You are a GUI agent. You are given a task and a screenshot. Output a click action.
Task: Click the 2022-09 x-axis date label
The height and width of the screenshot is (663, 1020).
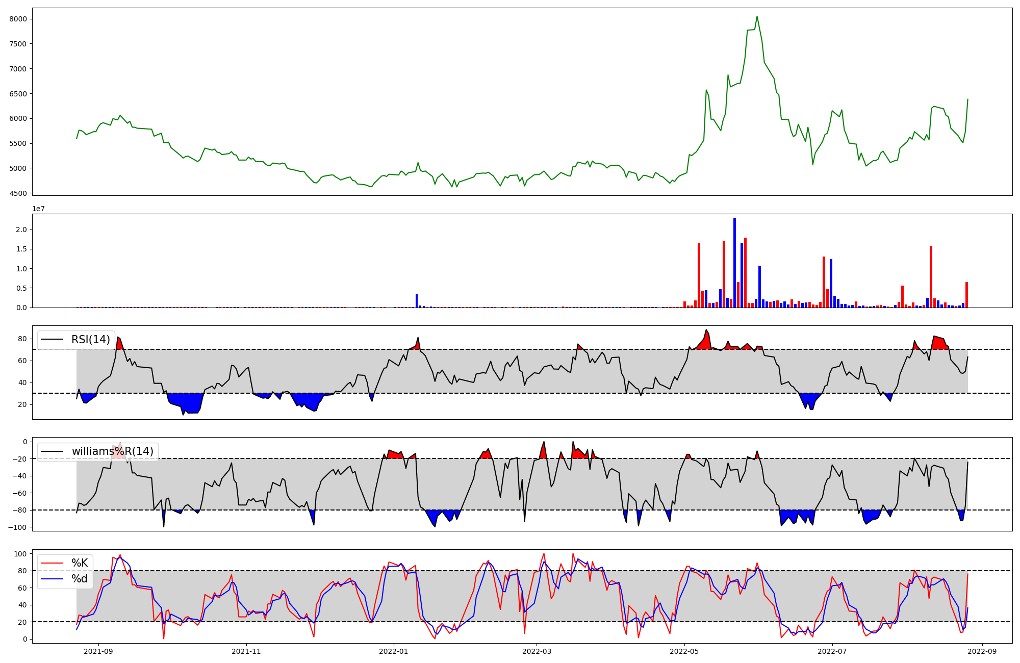click(982, 651)
